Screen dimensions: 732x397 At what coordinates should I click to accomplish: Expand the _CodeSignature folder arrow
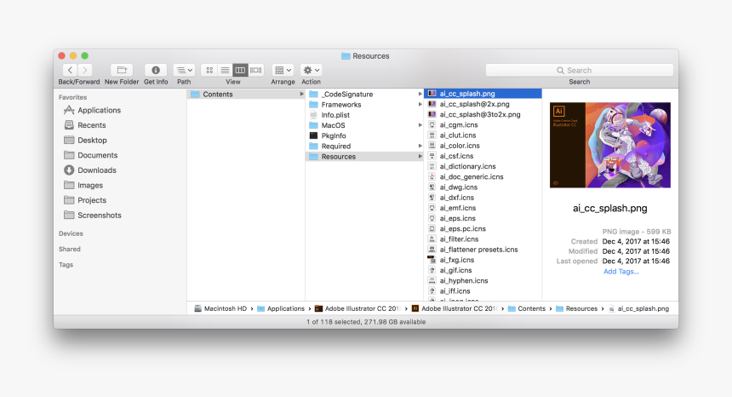(420, 94)
